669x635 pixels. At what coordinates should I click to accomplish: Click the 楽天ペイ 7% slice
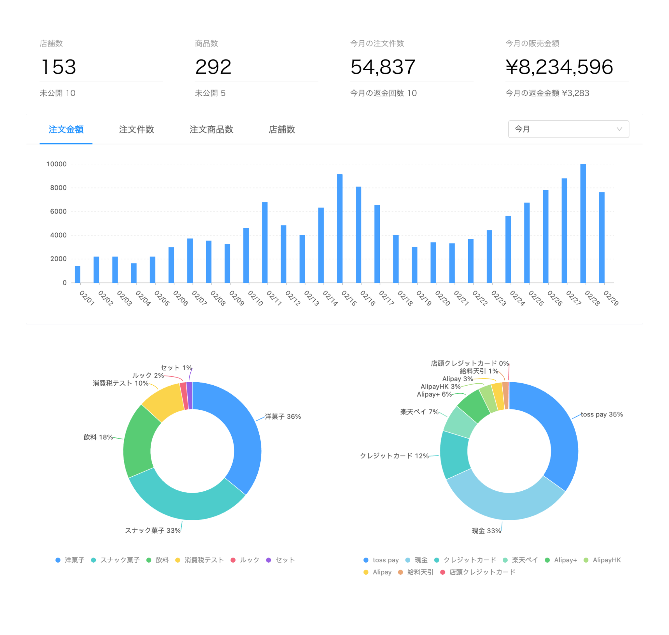pyautogui.click(x=459, y=421)
